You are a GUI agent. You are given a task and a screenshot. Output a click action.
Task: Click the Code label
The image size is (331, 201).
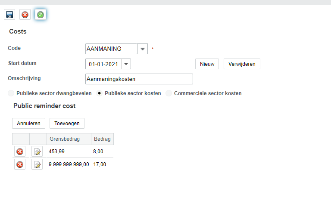point(14,48)
